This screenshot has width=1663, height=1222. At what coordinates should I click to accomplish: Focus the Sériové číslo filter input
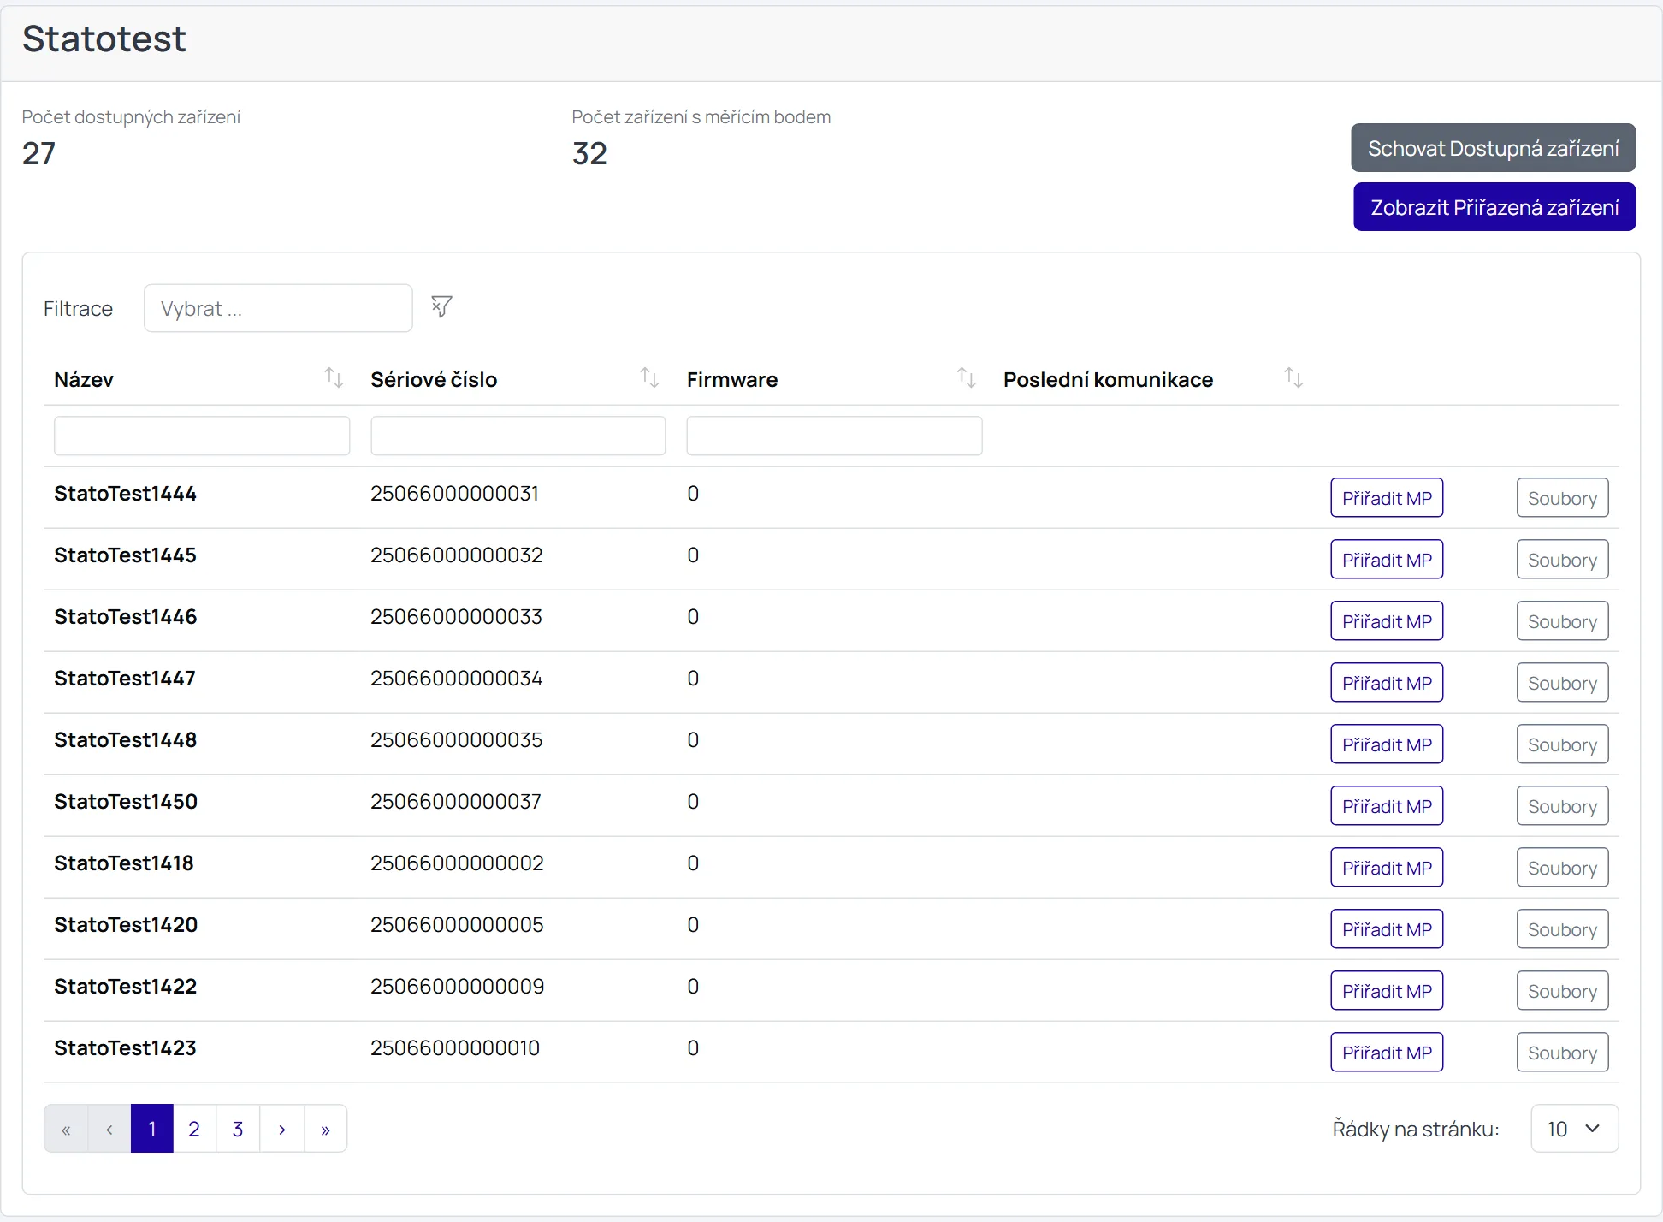[518, 436]
